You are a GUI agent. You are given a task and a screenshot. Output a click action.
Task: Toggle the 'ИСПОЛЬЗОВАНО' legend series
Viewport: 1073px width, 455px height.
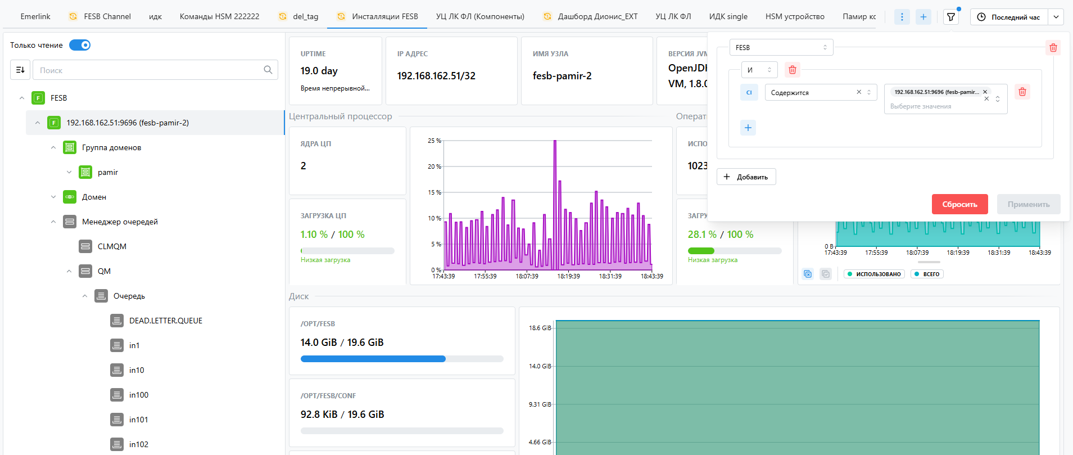click(874, 274)
